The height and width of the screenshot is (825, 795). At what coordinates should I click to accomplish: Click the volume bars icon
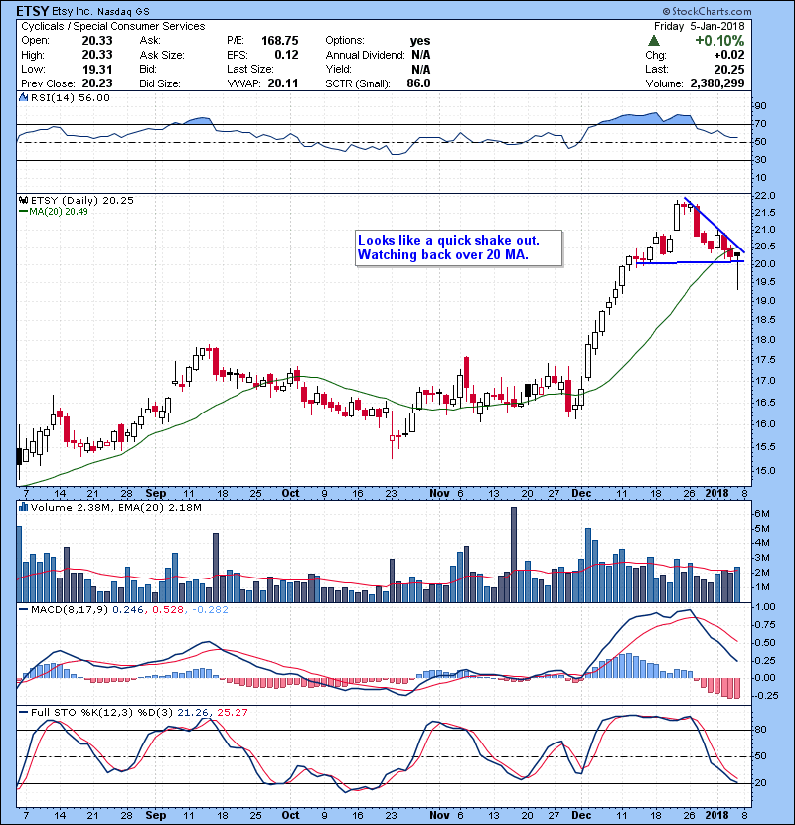23,507
